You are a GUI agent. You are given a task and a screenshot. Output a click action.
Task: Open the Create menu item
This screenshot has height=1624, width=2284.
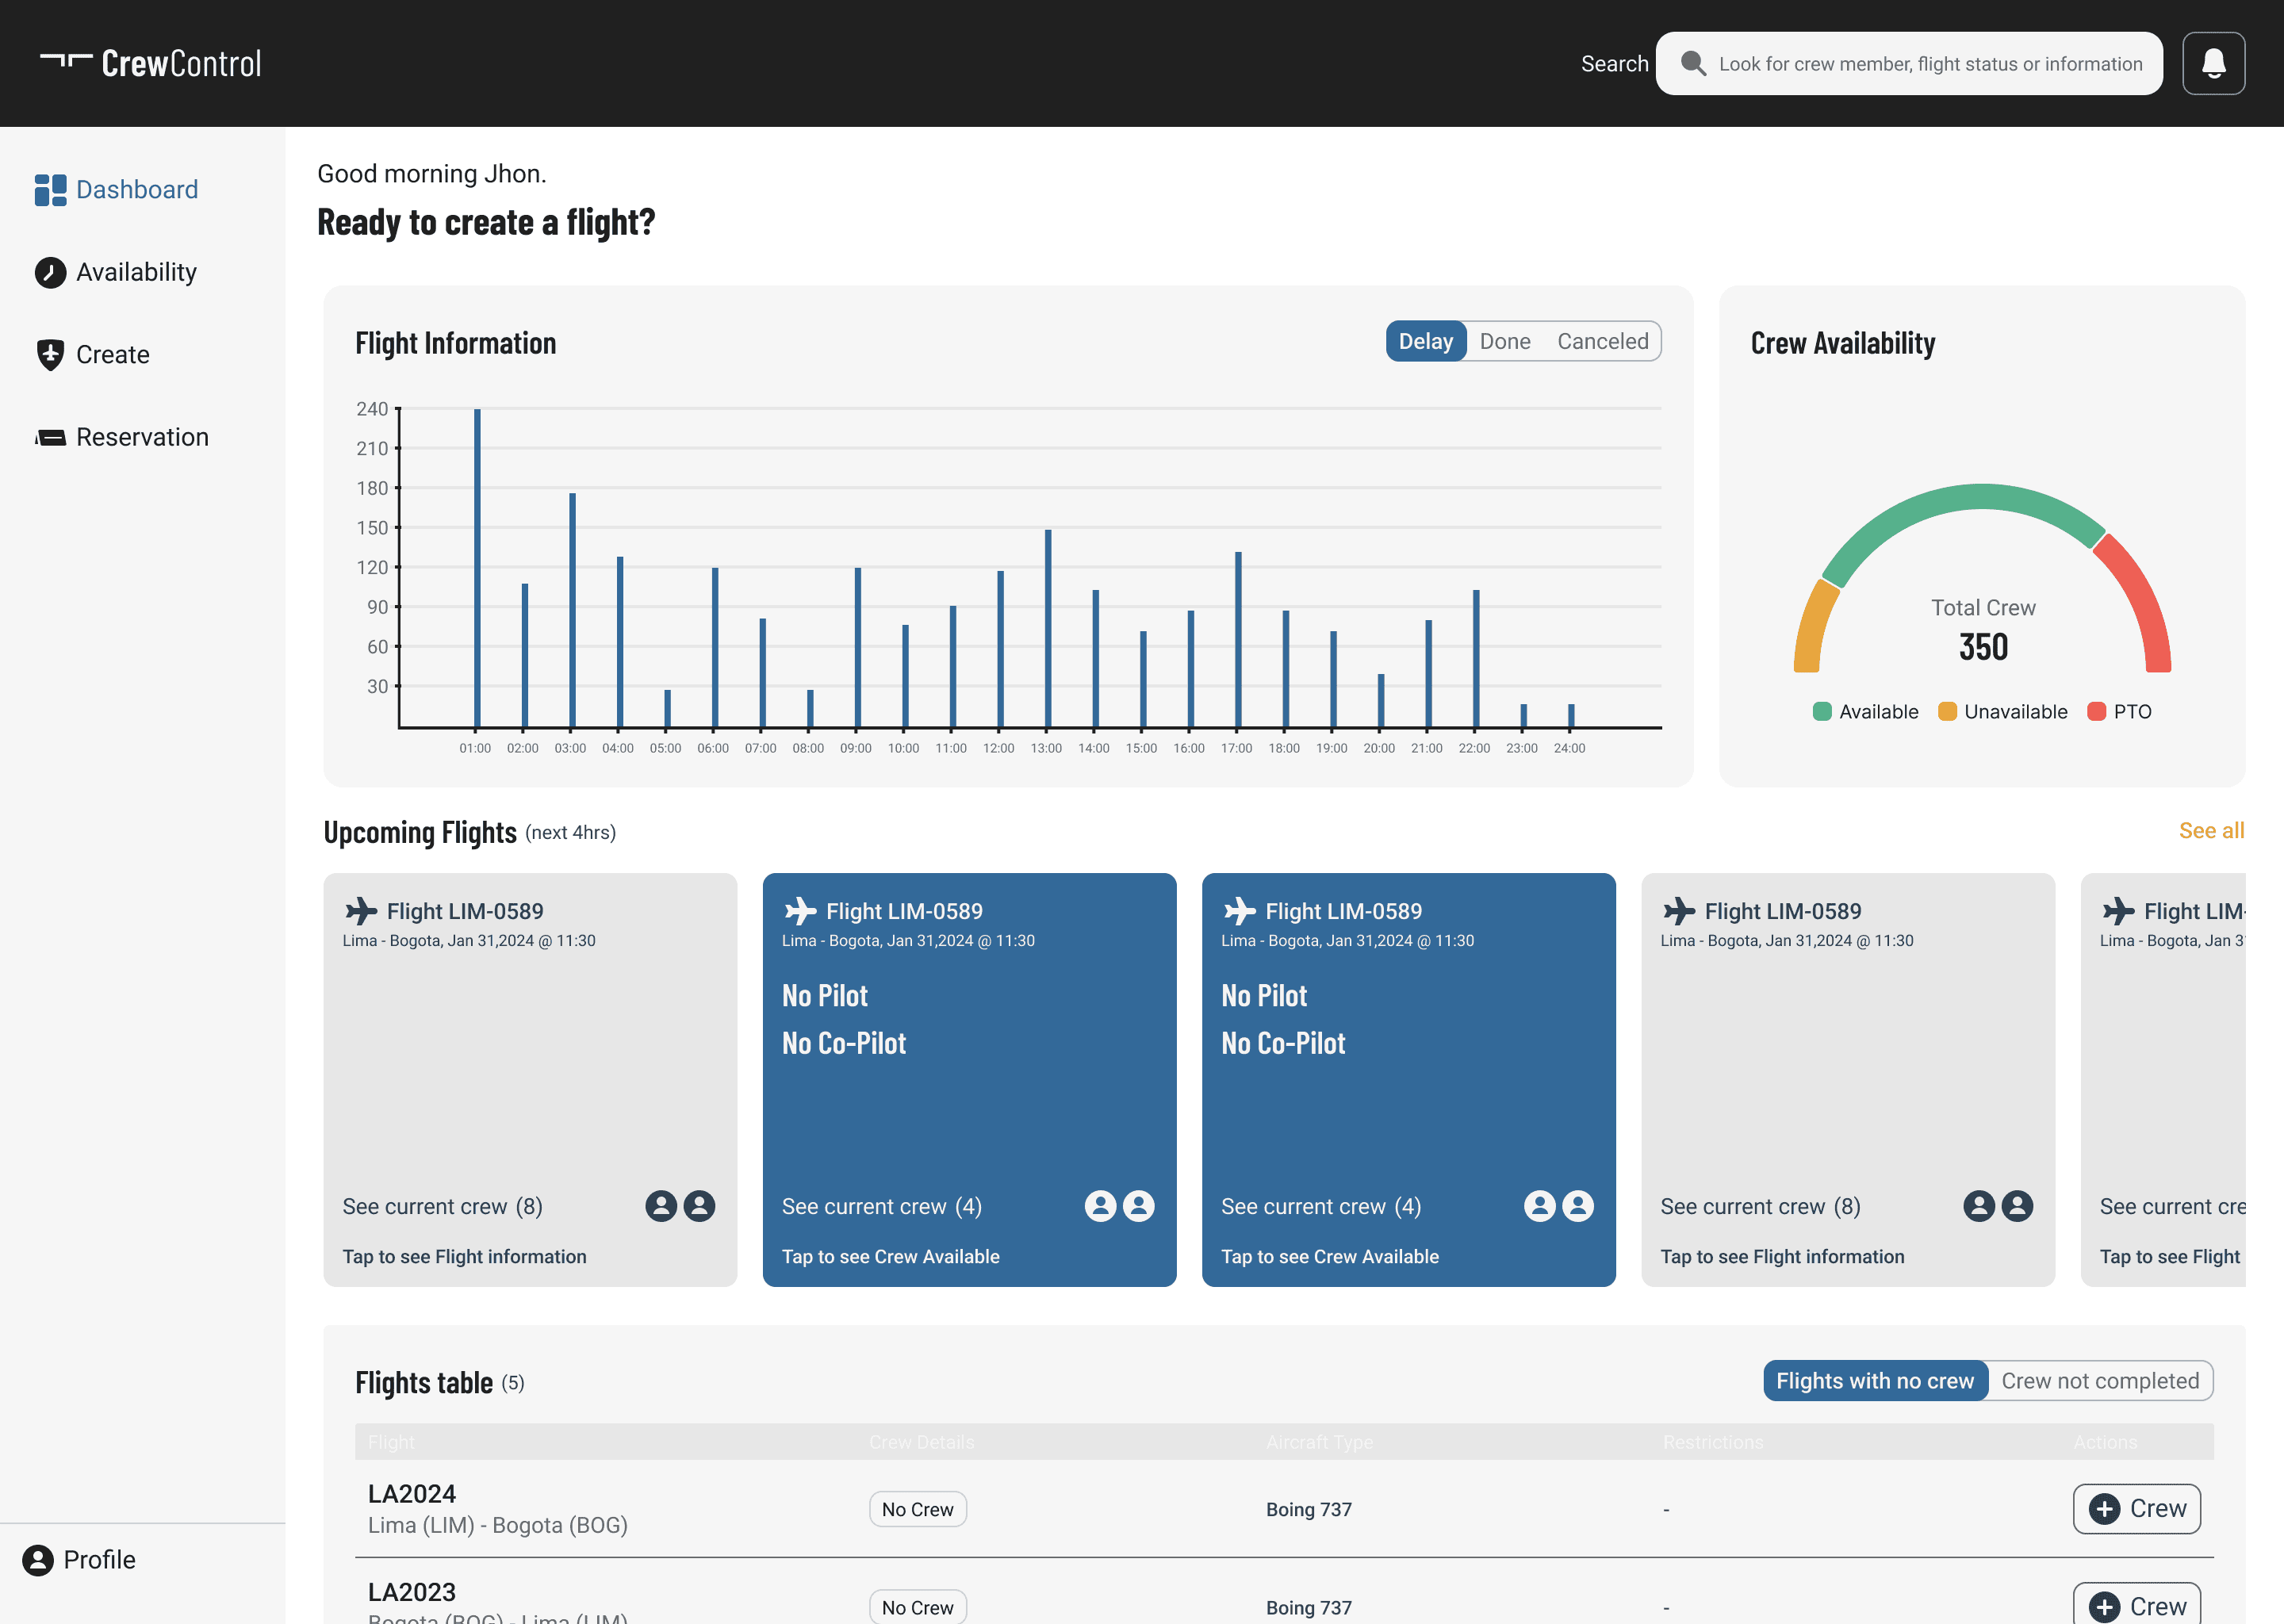[92, 355]
